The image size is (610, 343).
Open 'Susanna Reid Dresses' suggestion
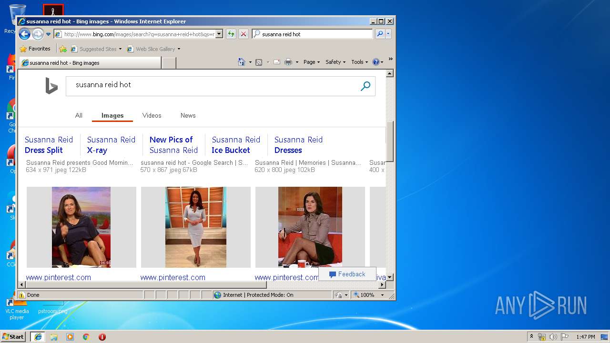tap(298, 145)
